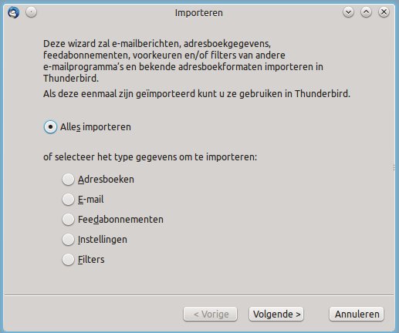Screen dimensions: 399x333
Task: Click the Importeren title bar text
Action: point(199,13)
